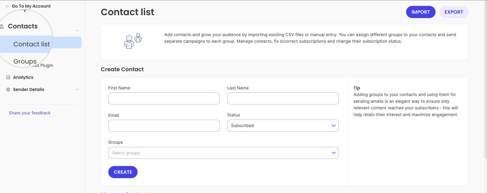The width and height of the screenshot is (487, 193).
Task: Open the Select groups dropdown
Action: click(x=223, y=153)
